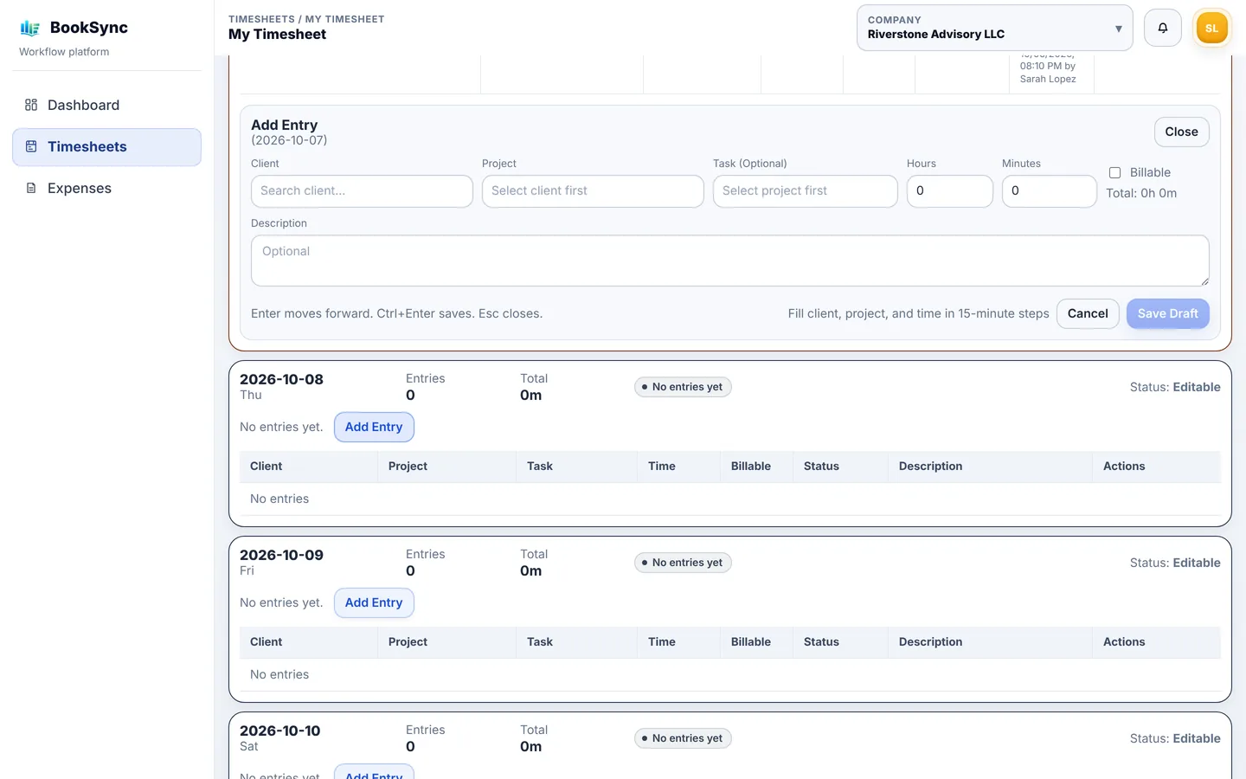The image size is (1246, 779).
Task: Add Entry for 2026-10-08
Action: tap(374, 427)
